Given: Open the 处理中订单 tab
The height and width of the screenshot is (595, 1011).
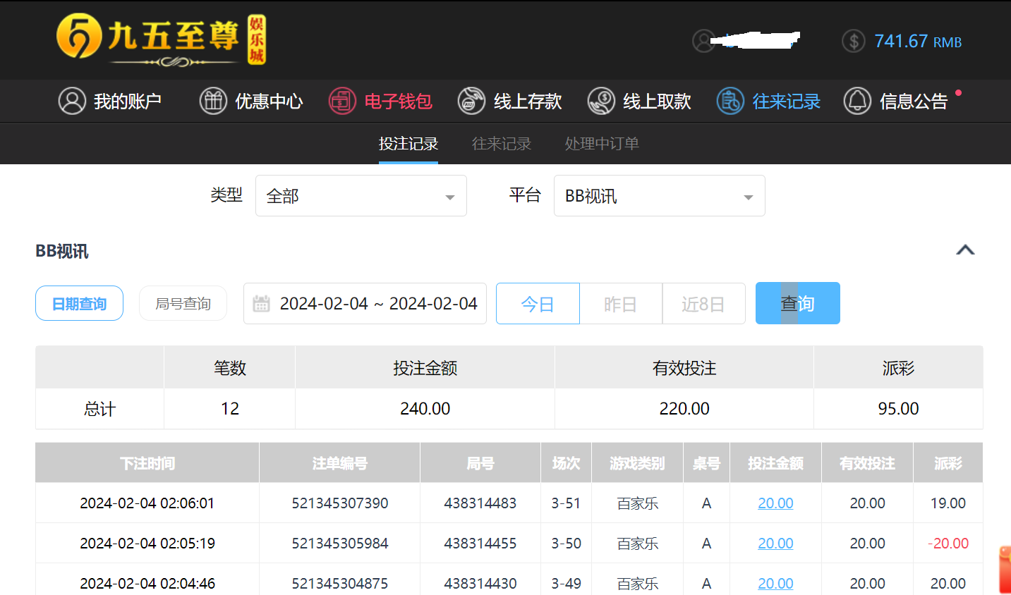Looking at the screenshot, I should [x=602, y=144].
